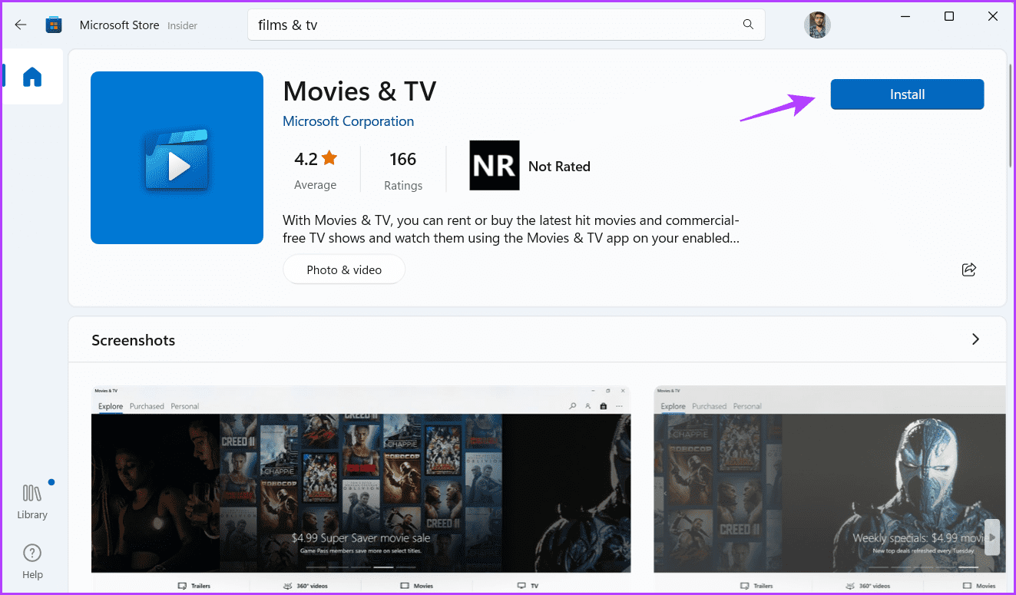
Task: Click the 4.2 Average rating
Action: coord(316,170)
